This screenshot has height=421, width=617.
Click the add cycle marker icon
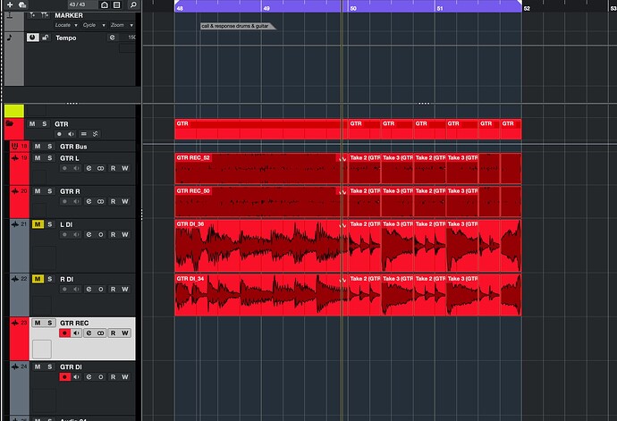click(x=45, y=15)
